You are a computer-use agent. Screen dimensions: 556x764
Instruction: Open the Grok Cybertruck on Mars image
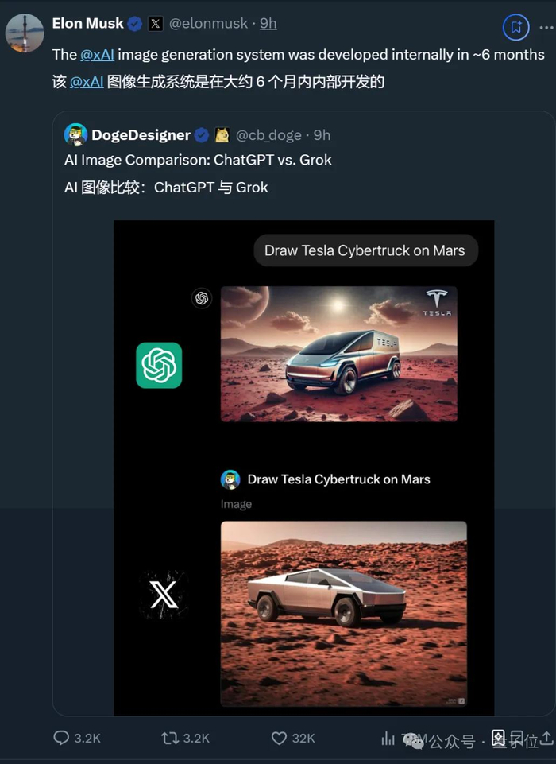[343, 613]
